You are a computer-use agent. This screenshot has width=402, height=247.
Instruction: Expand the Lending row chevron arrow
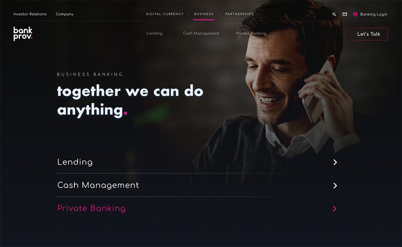point(335,162)
